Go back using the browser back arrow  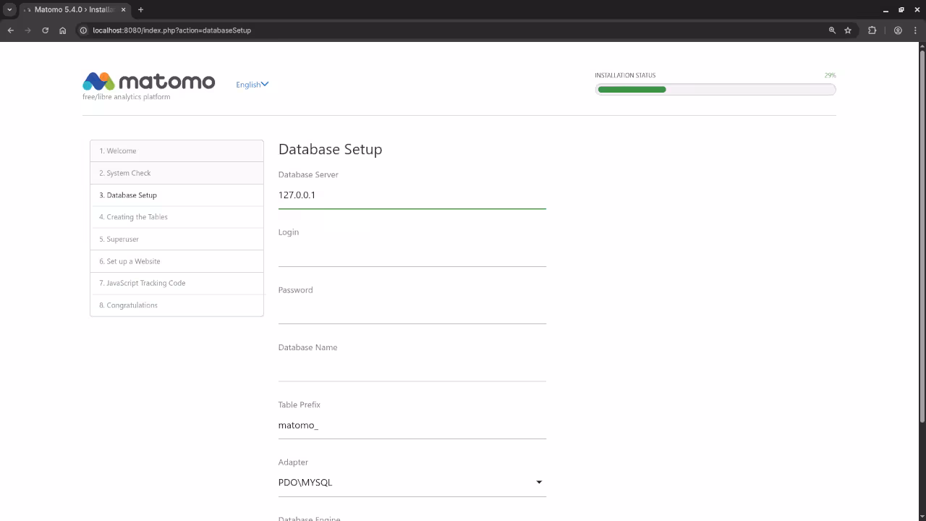10,30
